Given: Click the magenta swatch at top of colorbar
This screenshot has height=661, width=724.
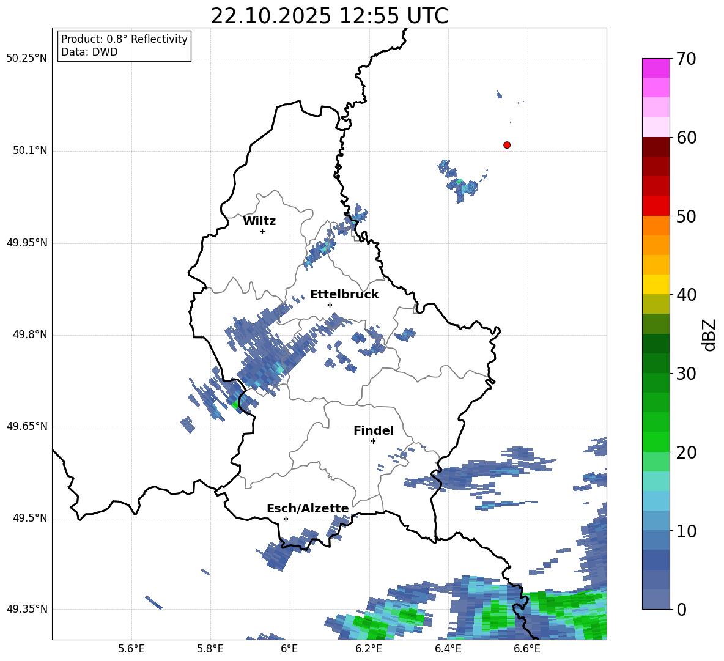Looking at the screenshot, I should click(656, 68).
